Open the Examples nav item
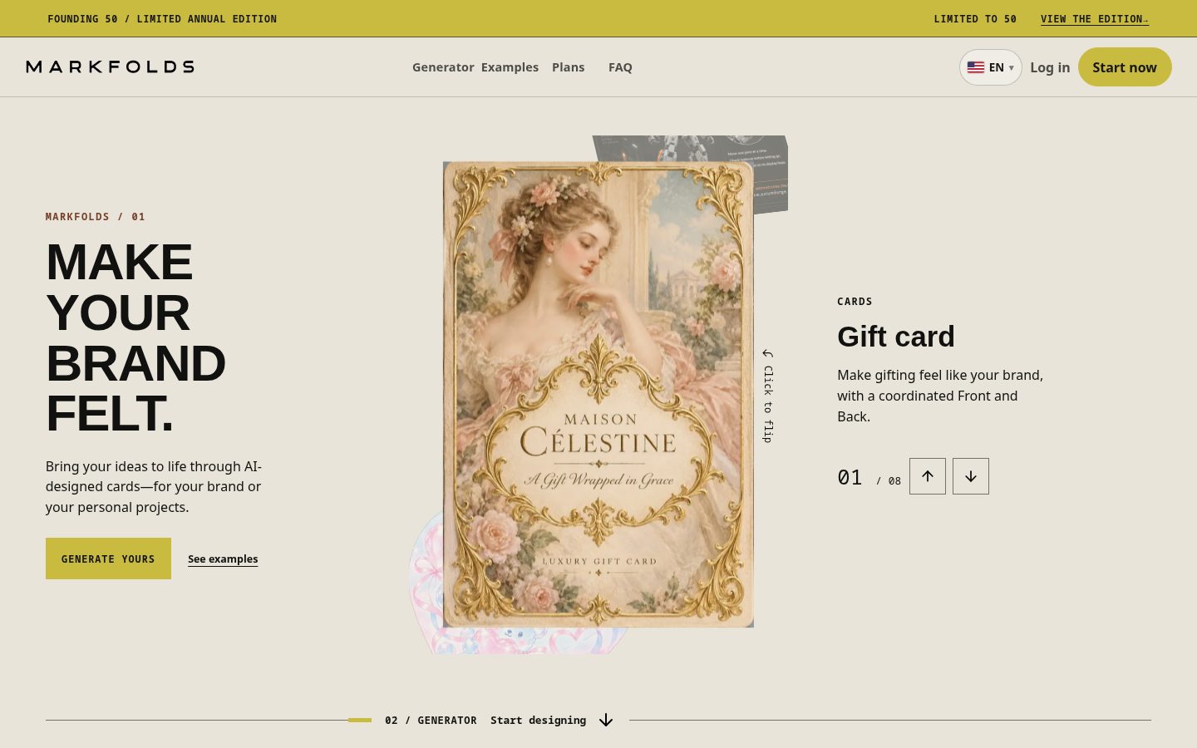The height and width of the screenshot is (748, 1197). click(x=510, y=67)
